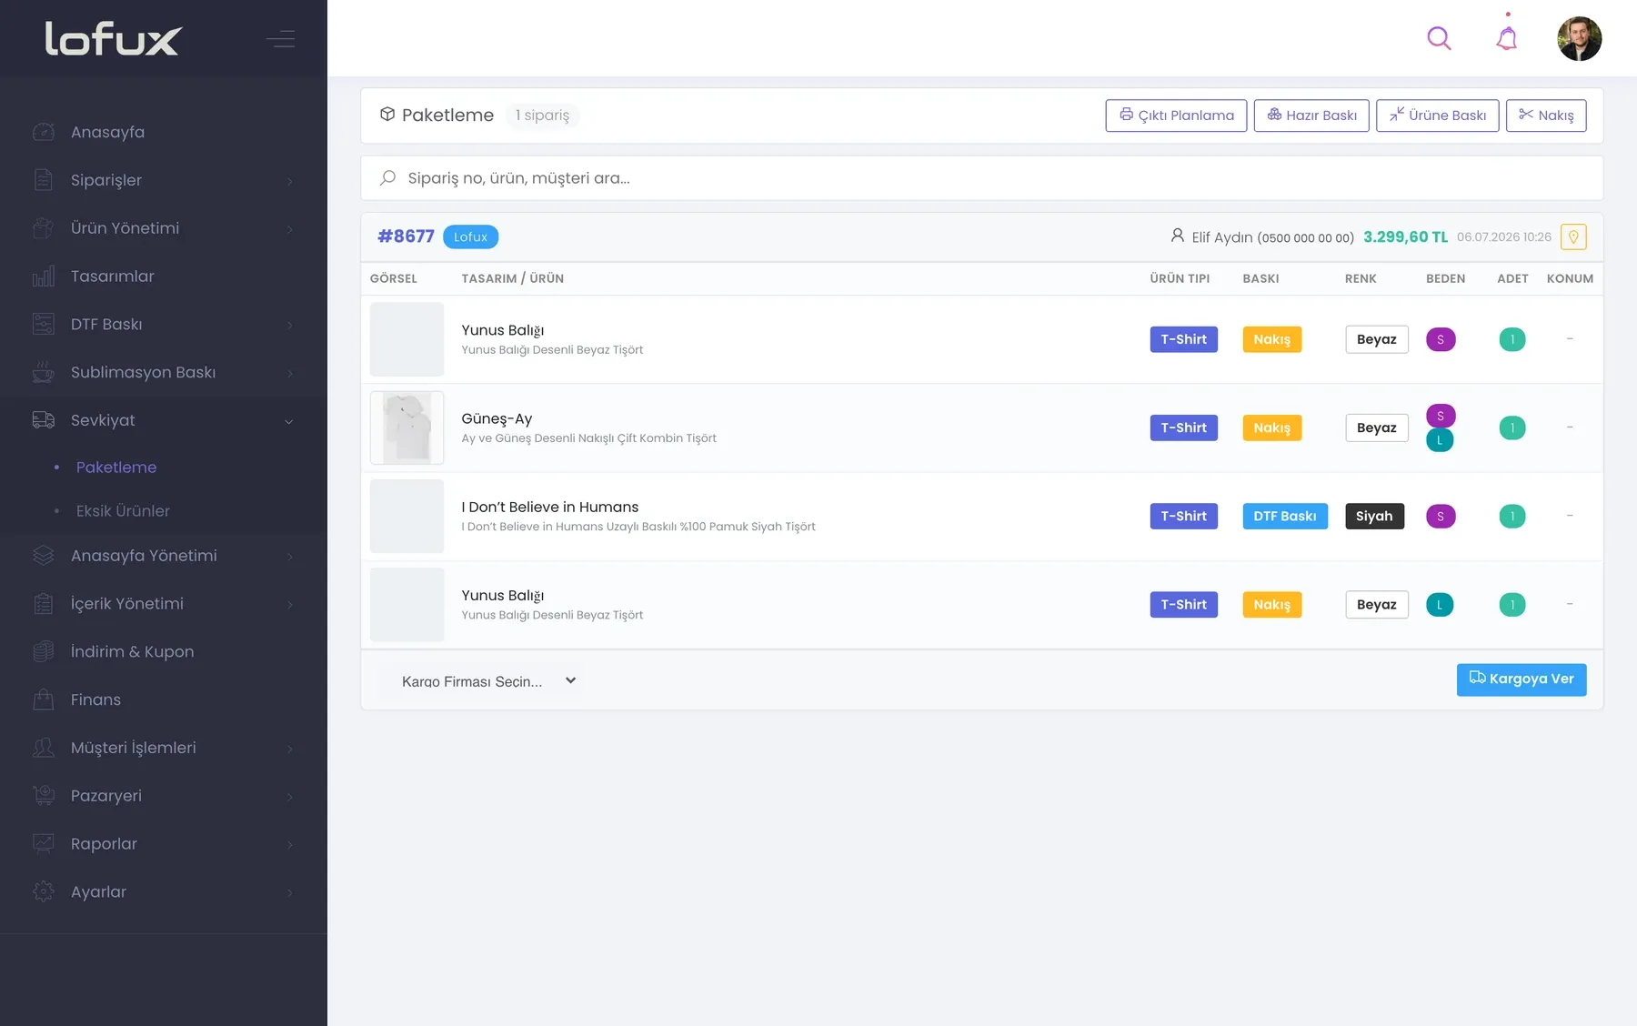
Task: Click the Hazır Baskı button
Action: (x=1311, y=116)
